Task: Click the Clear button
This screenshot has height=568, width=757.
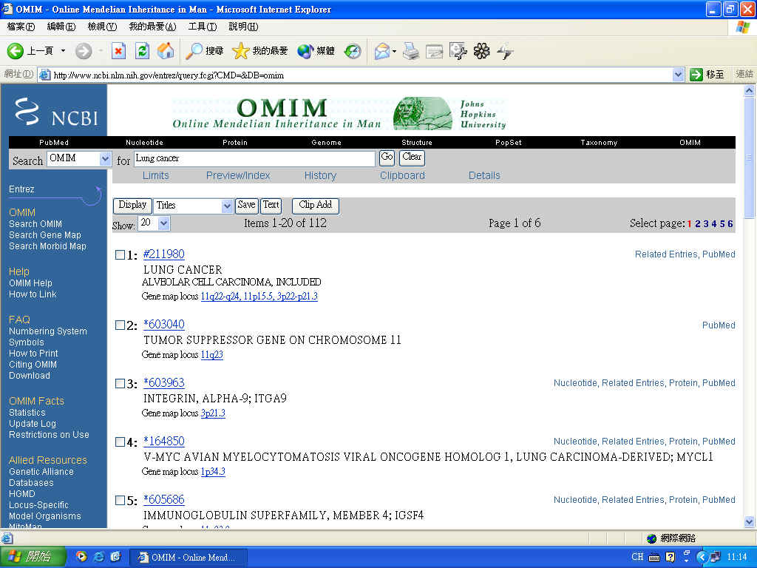Action: [x=412, y=158]
